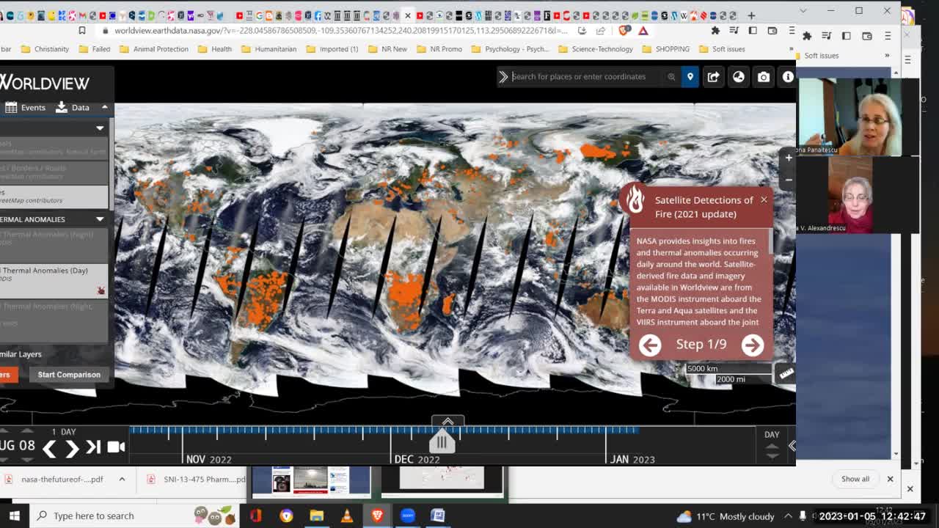Screen dimensions: 939x528
Task: Open browser extensions puzzle icon
Action: (x=715, y=30)
